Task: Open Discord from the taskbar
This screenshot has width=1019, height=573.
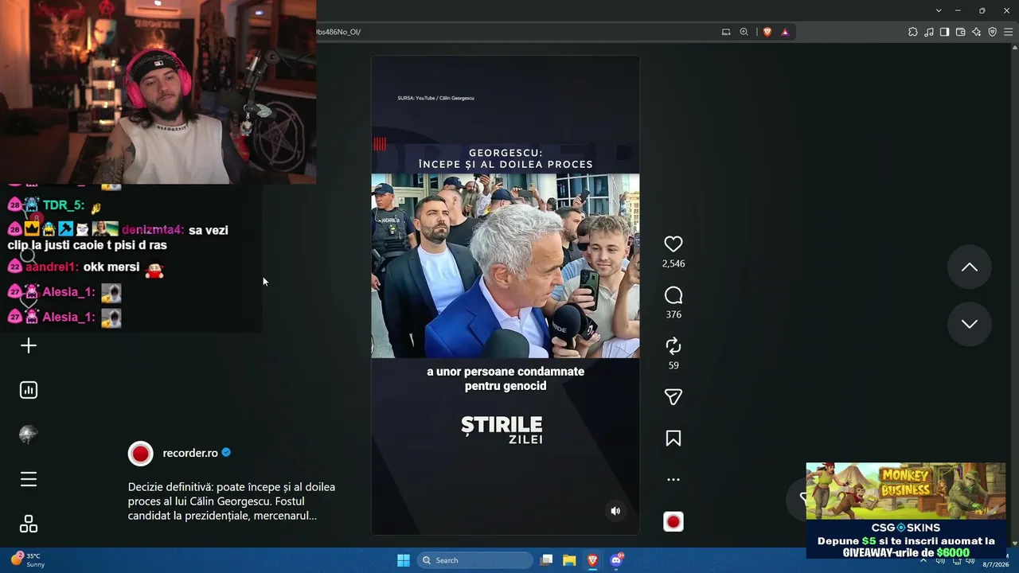Action: (616, 560)
